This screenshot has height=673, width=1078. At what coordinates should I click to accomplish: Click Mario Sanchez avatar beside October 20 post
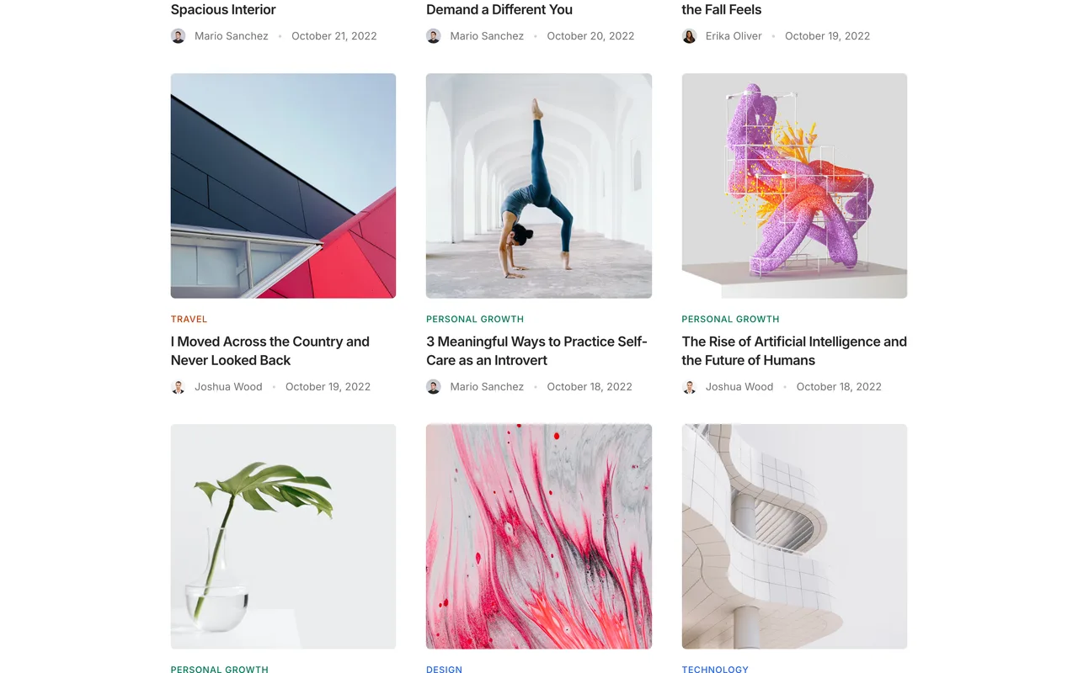pyautogui.click(x=434, y=36)
